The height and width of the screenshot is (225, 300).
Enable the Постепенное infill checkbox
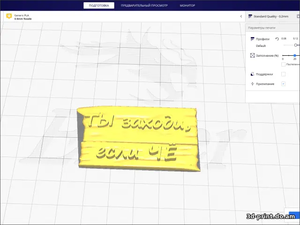pos(283,65)
